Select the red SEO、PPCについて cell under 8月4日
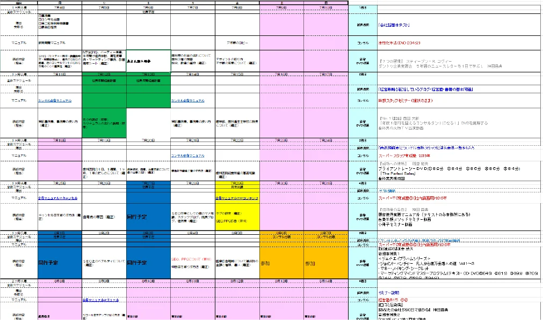 tap(191, 259)
